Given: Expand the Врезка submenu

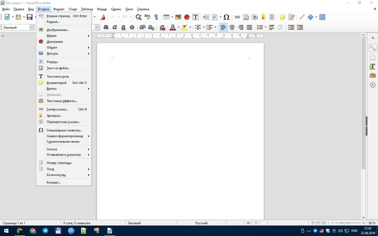Looking at the screenshot, I should point(64,89).
